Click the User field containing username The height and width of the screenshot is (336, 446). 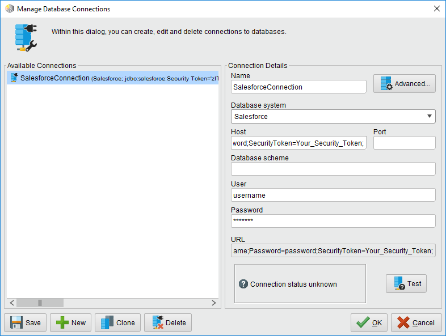333,195
